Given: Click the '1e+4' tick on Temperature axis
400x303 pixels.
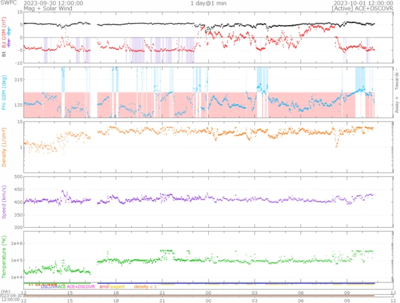Looking at the screenshot, I should pos(17,277).
